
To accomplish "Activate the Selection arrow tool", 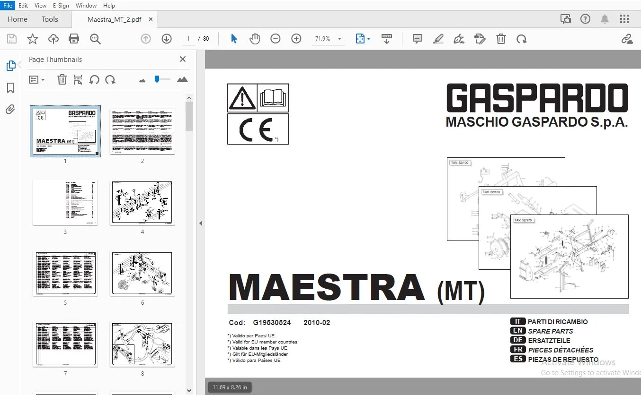I will click(234, 39).
